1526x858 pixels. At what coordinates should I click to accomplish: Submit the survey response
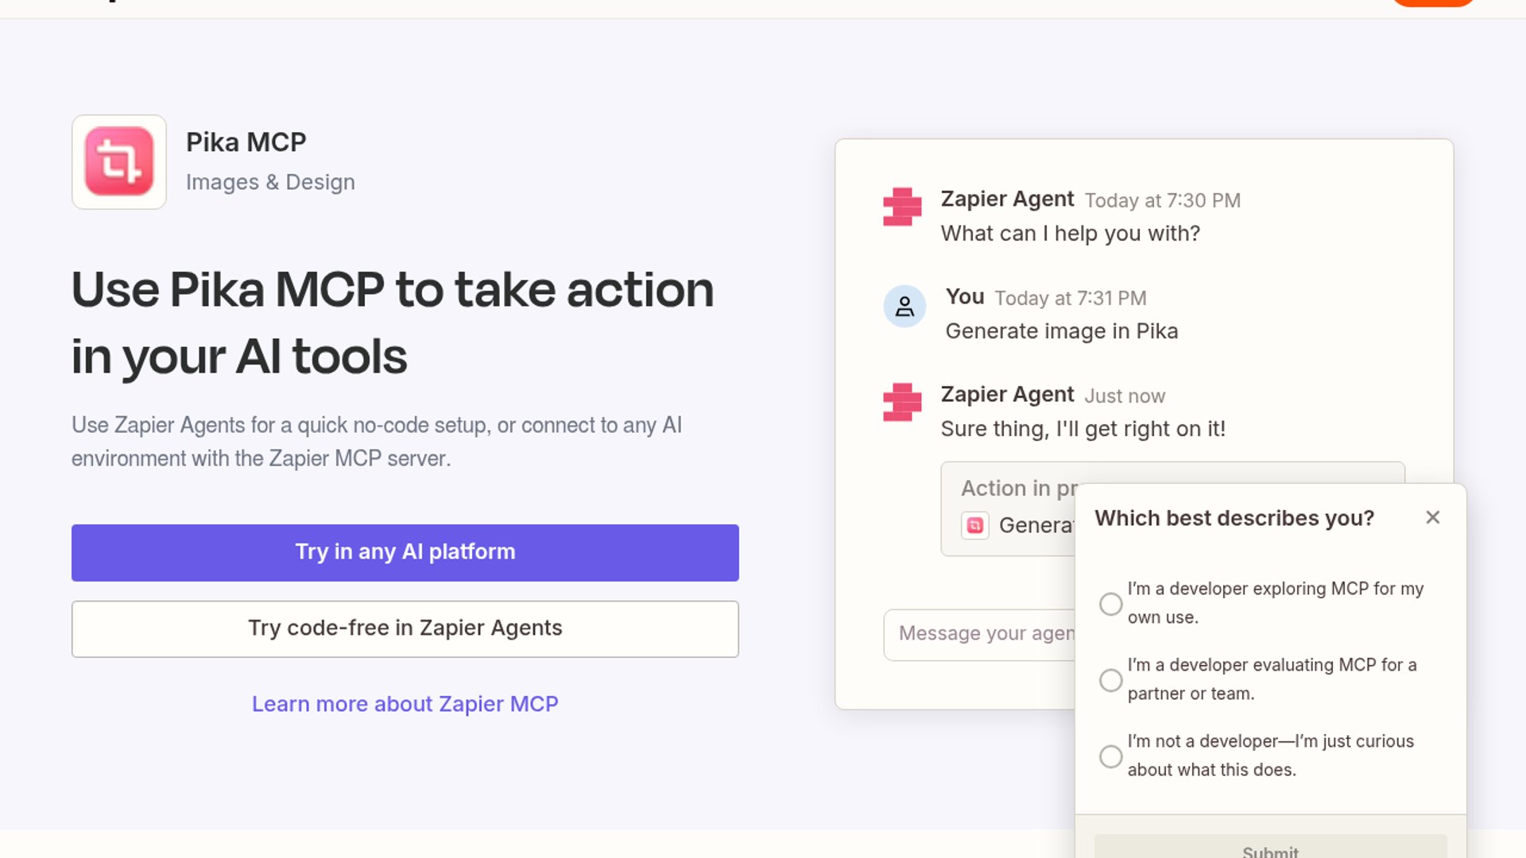coord(1270,847)
